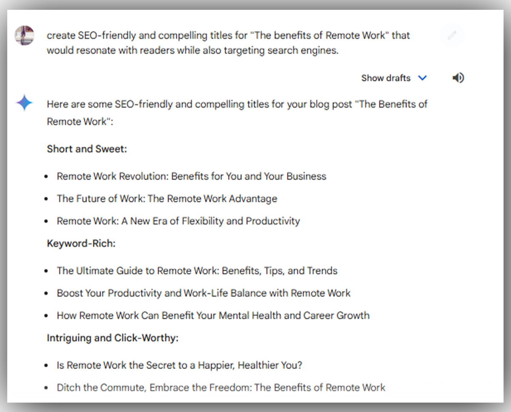
Task: Click 'Is Remote Work the Secret' title
Action: point(179,365)
